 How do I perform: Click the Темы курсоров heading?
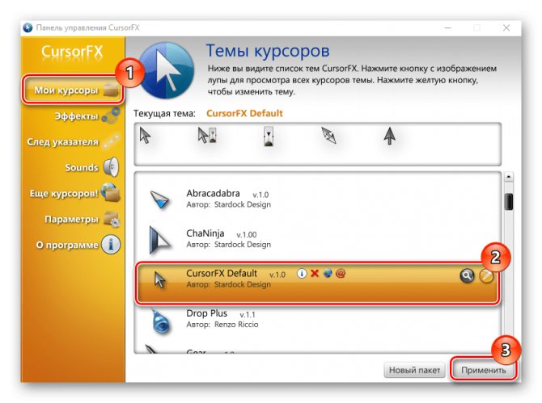pyautogui.click(x=268, y=51)
